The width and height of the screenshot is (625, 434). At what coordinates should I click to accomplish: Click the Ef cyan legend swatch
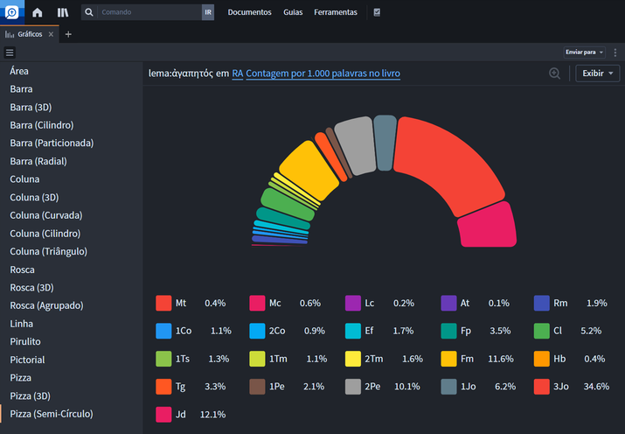tap(353, 331)
